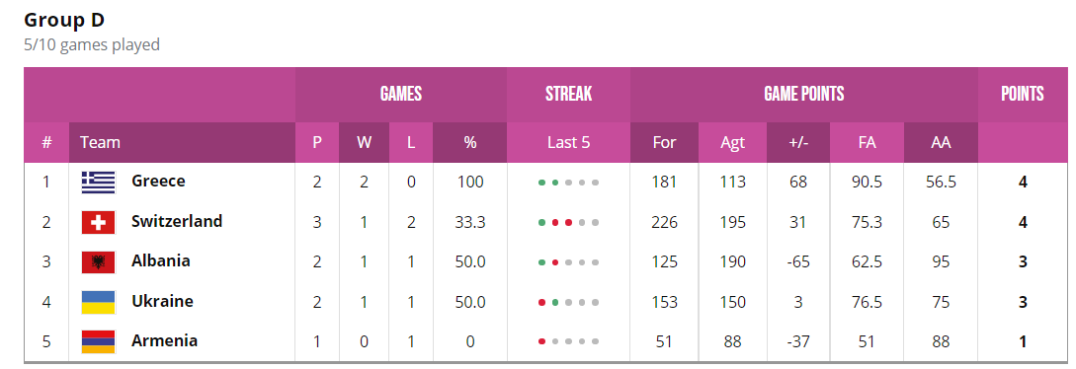Open the Armenia team link
The image size is (1076, 369).
coord(165,340)
